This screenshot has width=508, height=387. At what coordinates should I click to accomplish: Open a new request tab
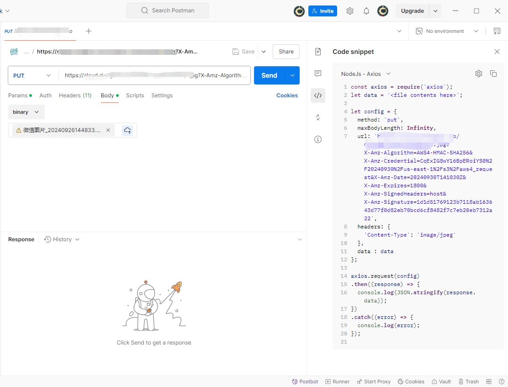[x=89, y=31]
